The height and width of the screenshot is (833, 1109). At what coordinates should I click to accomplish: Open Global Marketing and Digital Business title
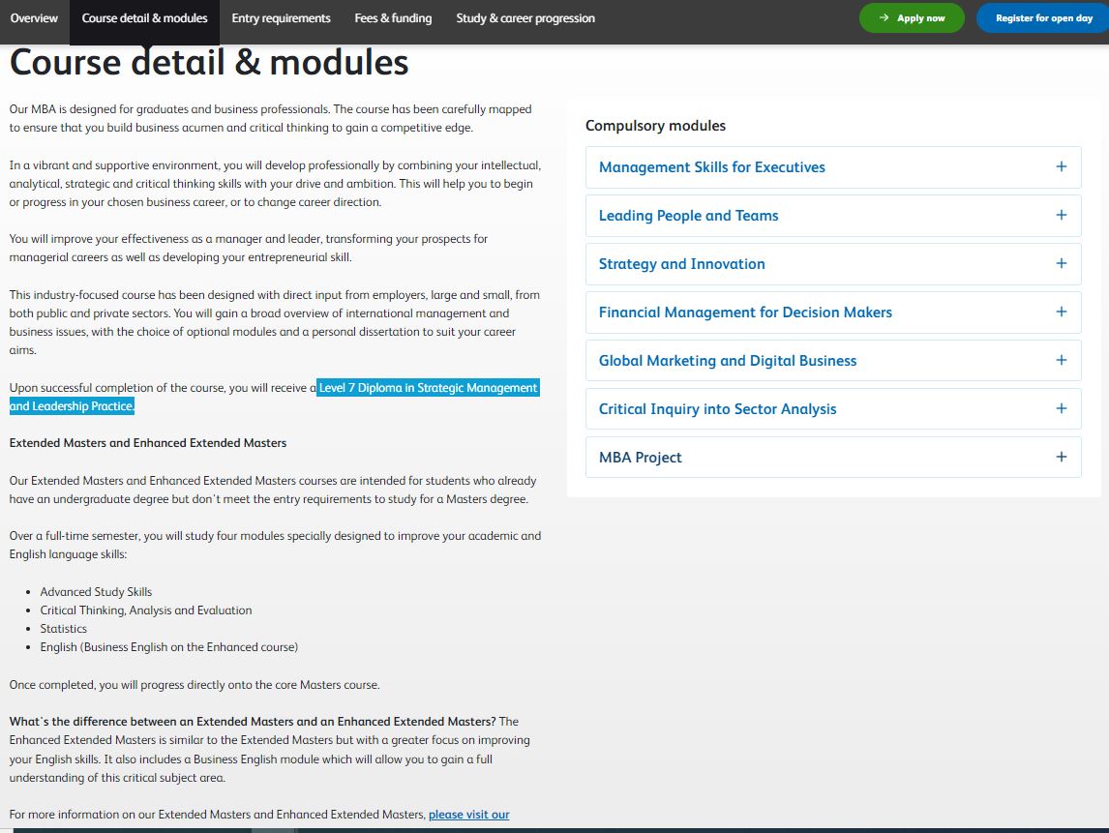(x=727, y=361)
